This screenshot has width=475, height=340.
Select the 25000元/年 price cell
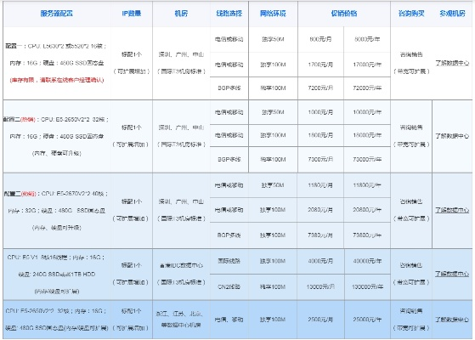pos(367,320)
